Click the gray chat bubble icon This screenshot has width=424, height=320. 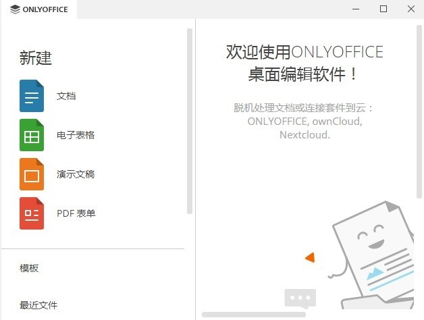coord(300,298)
